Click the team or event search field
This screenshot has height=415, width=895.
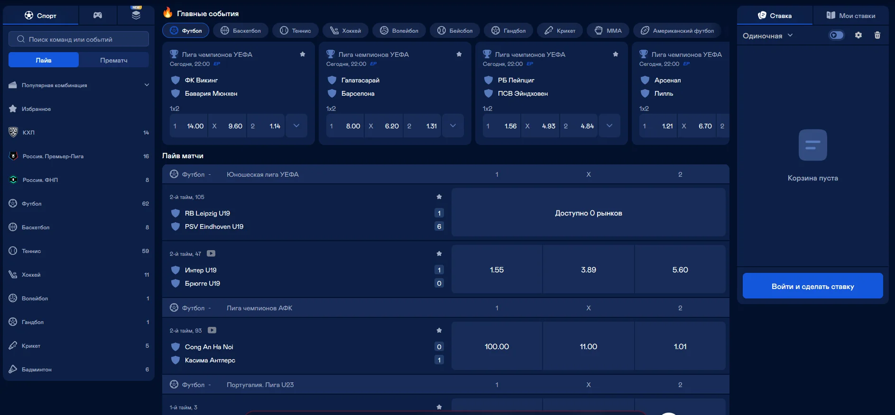pyautogui.click(x=79, y=39)
